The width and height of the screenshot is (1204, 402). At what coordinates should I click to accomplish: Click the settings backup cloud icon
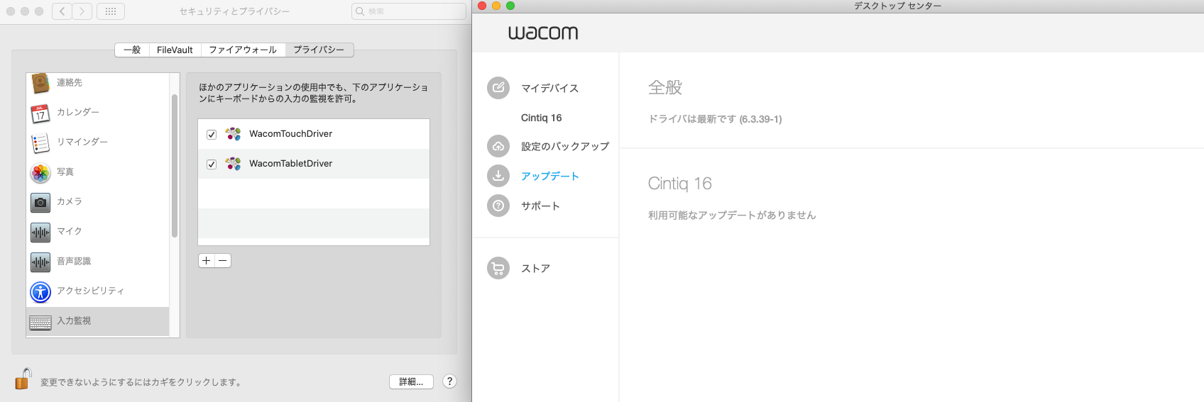[498, 146]
